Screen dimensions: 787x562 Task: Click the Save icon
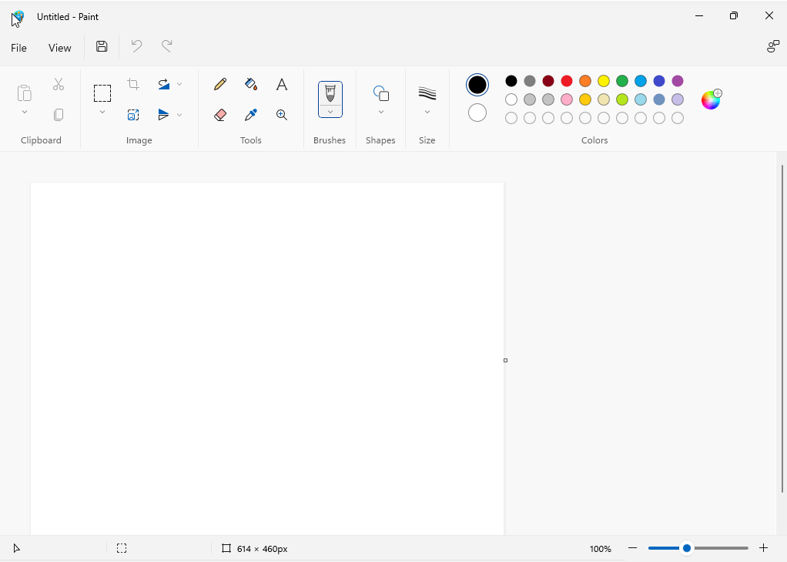click(x=101, y=47)
